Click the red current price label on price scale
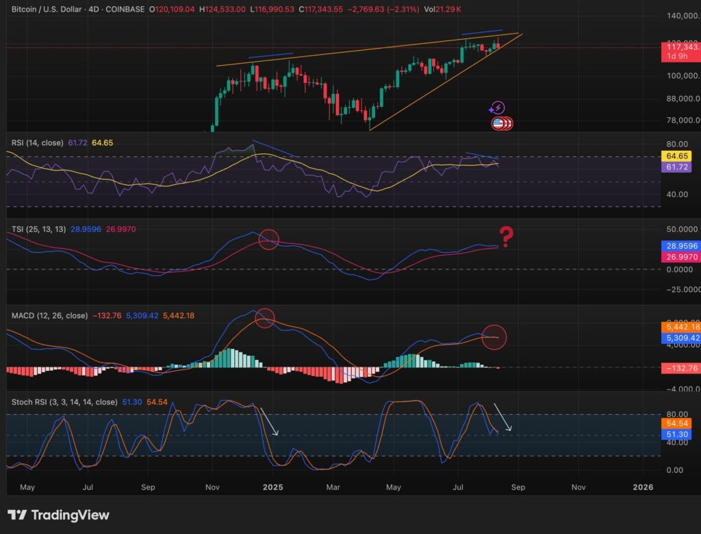The image size is (701, 534). pos(681,51)
